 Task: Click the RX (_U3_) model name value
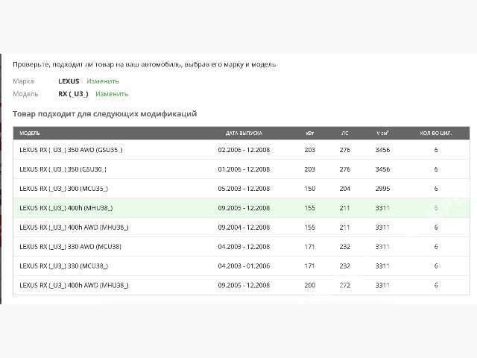(x=73, y=94)
